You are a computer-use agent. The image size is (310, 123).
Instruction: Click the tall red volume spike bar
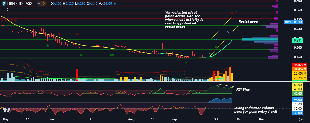click(x=77, y=75)
